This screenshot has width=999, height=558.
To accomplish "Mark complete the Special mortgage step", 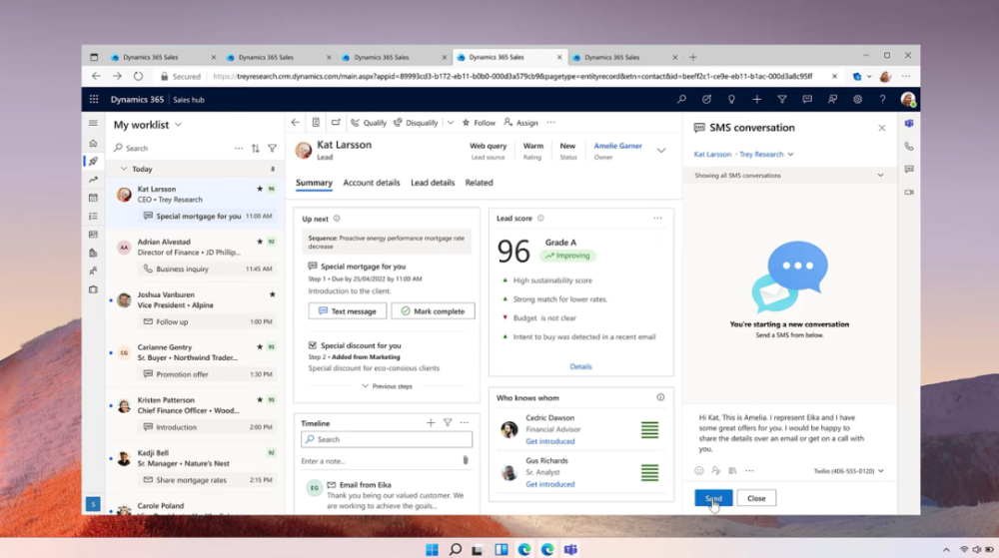I will pyautogui.click(x=433, y=311).
